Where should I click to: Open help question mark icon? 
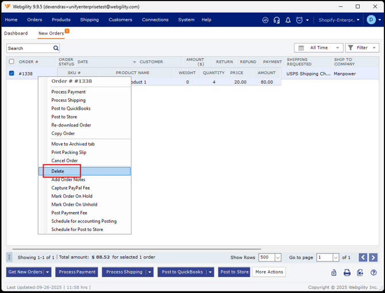point(374,272)
